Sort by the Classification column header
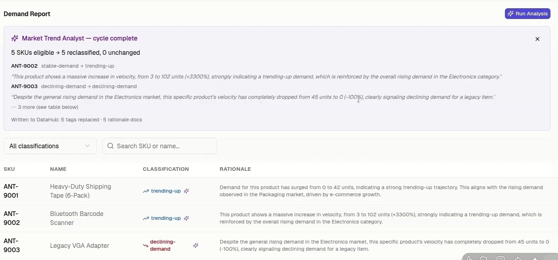 (x=166, y=169)
